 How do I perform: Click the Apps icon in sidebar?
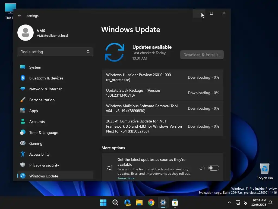tap(23, 110)
